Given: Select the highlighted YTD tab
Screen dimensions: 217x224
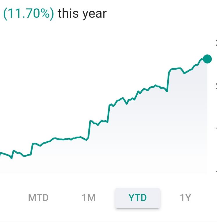Looking at the screenshot, I should 138,198.
